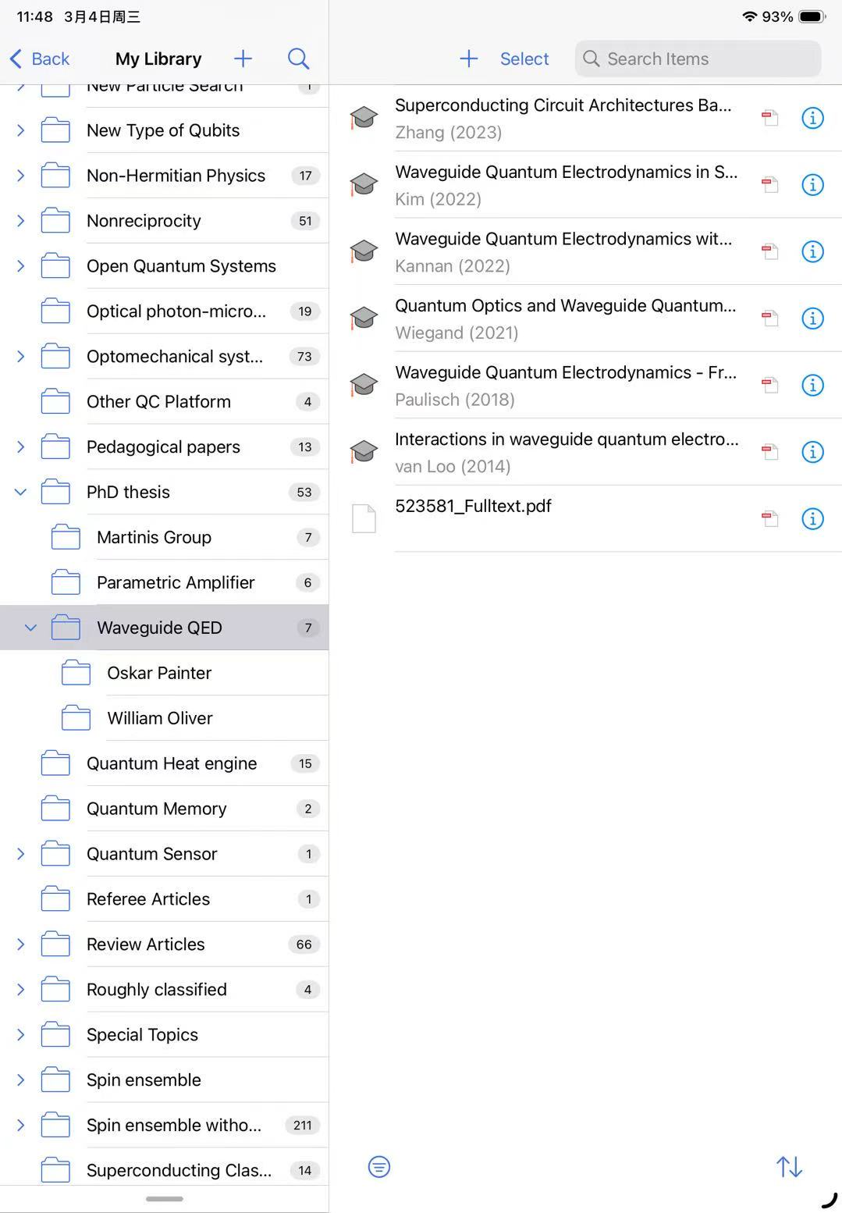Screen dimensions: 842x1213
Task: Tap Select to choose multiple items
Action: tap(524, 59)
